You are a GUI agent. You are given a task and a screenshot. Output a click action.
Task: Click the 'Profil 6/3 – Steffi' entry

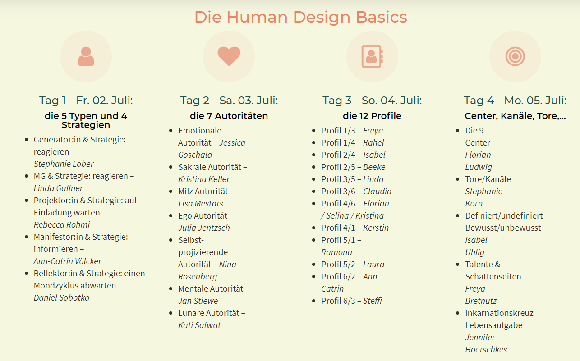(351, 301)
